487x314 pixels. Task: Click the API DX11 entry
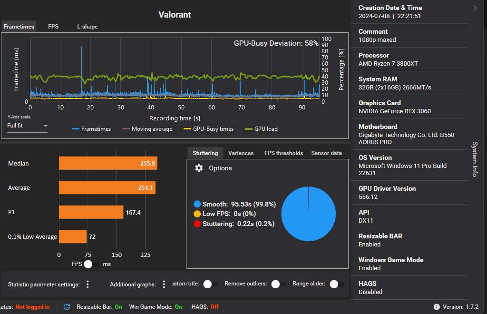click(366, 221)
